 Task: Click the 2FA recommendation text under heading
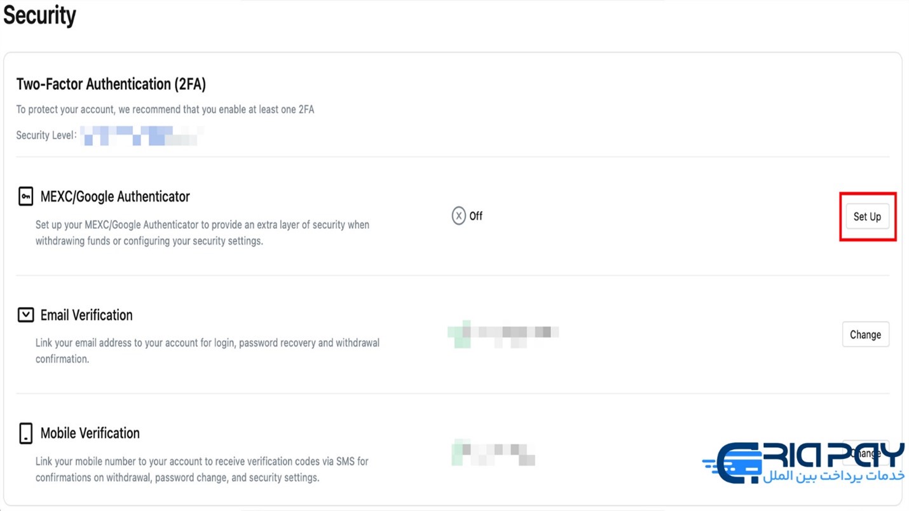[165, 109]
